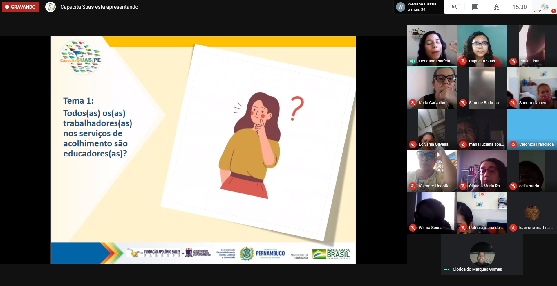
Task: Click the GRAVANDO recording indicator
Action: coord(20,7)
